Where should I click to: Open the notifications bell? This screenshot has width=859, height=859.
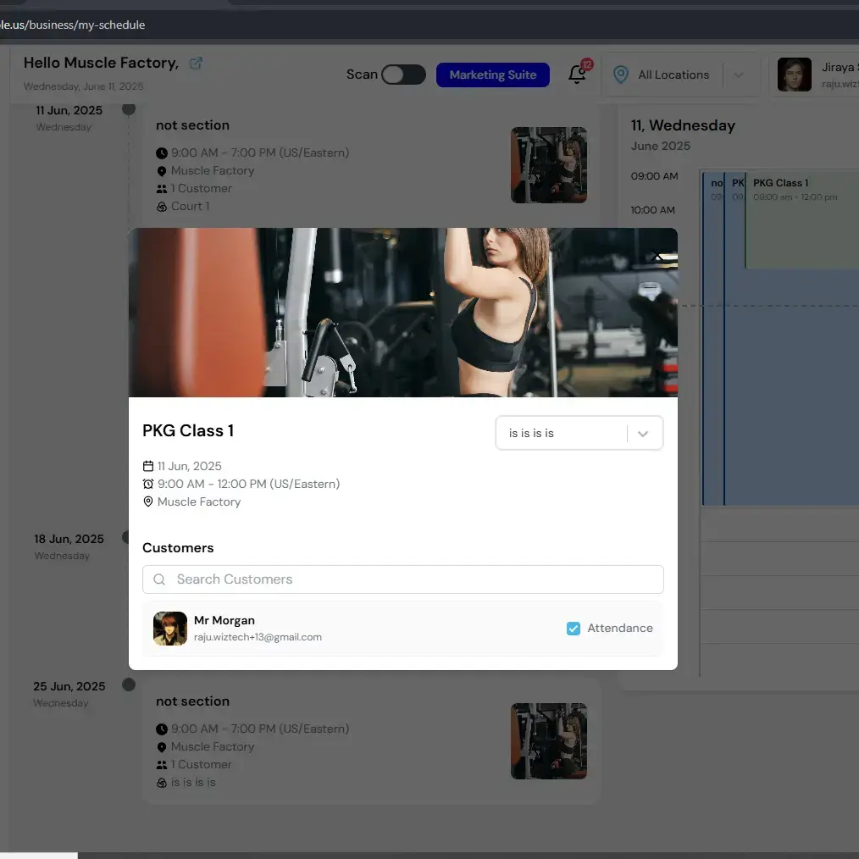(x=578, y=75)
